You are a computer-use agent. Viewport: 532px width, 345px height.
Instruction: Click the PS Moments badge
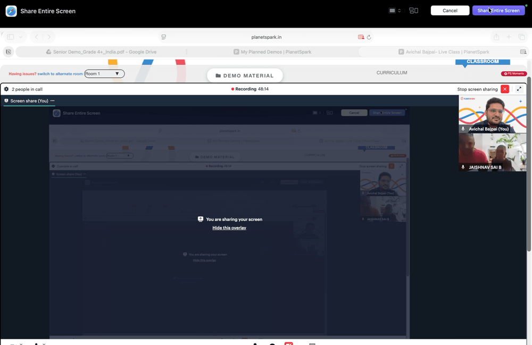coord(514,73)
